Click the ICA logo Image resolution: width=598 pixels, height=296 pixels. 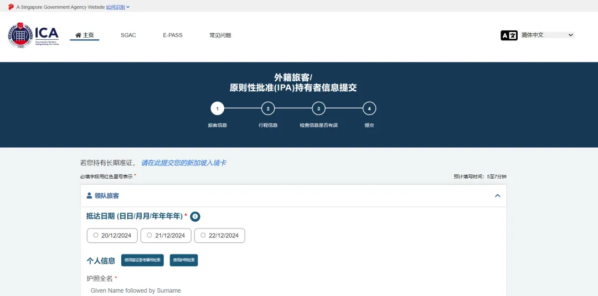34,35
